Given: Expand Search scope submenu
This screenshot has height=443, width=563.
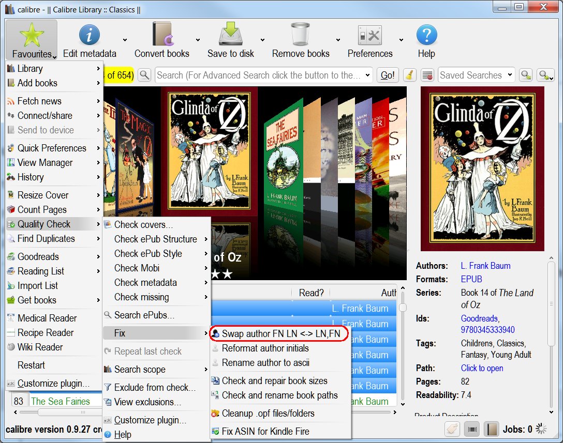Looking at the screenshot, I should point(157,369).
